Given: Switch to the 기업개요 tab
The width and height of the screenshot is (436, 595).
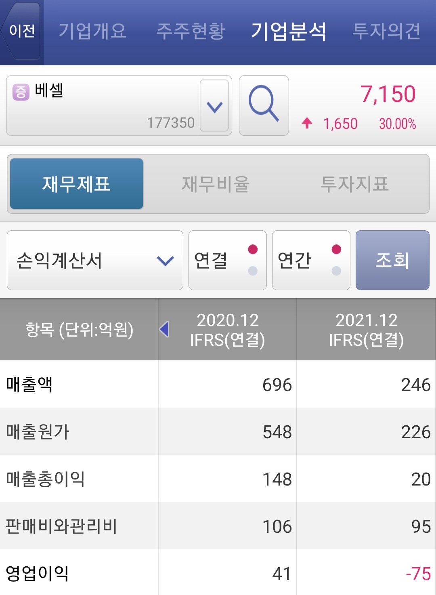Looking at the screenshot, I should (93, 31).
